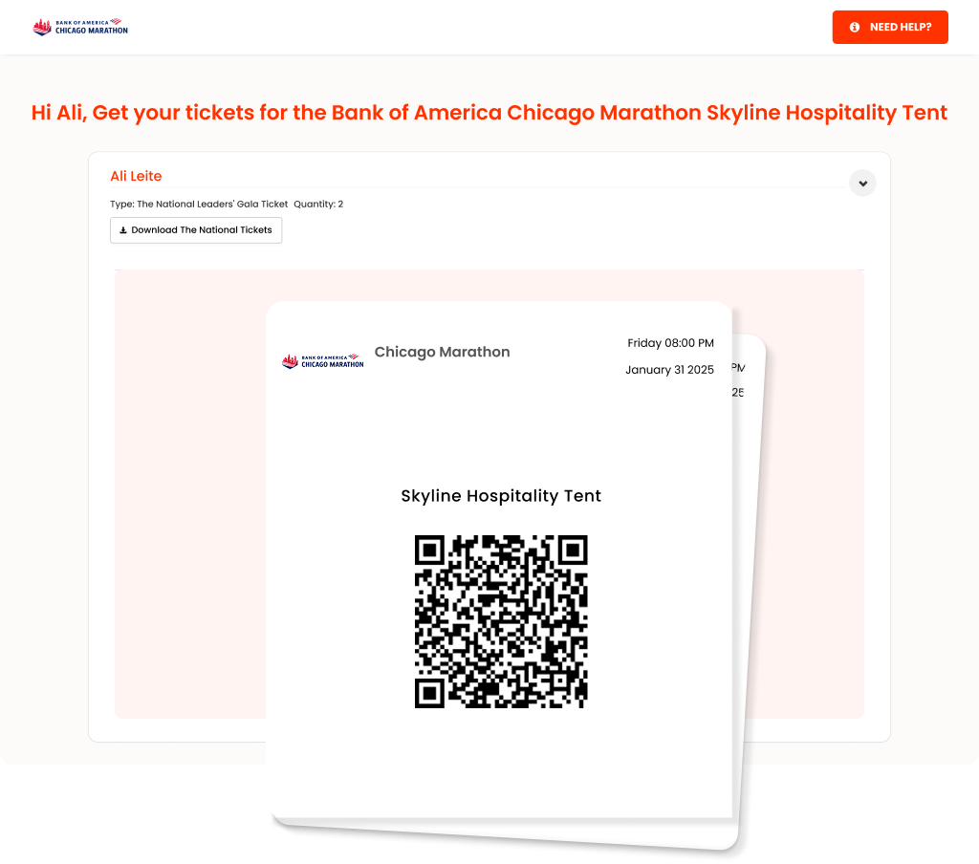Collapse the Ali Leite ticket section chevron

[x=862, y=184]
